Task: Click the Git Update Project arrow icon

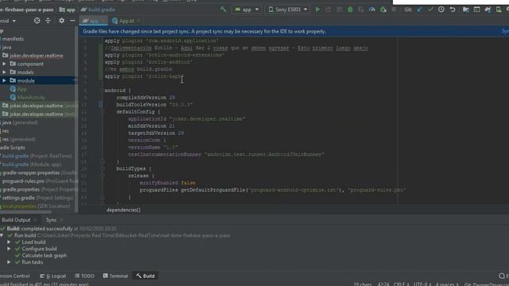Action: click(x=420, y=10)
